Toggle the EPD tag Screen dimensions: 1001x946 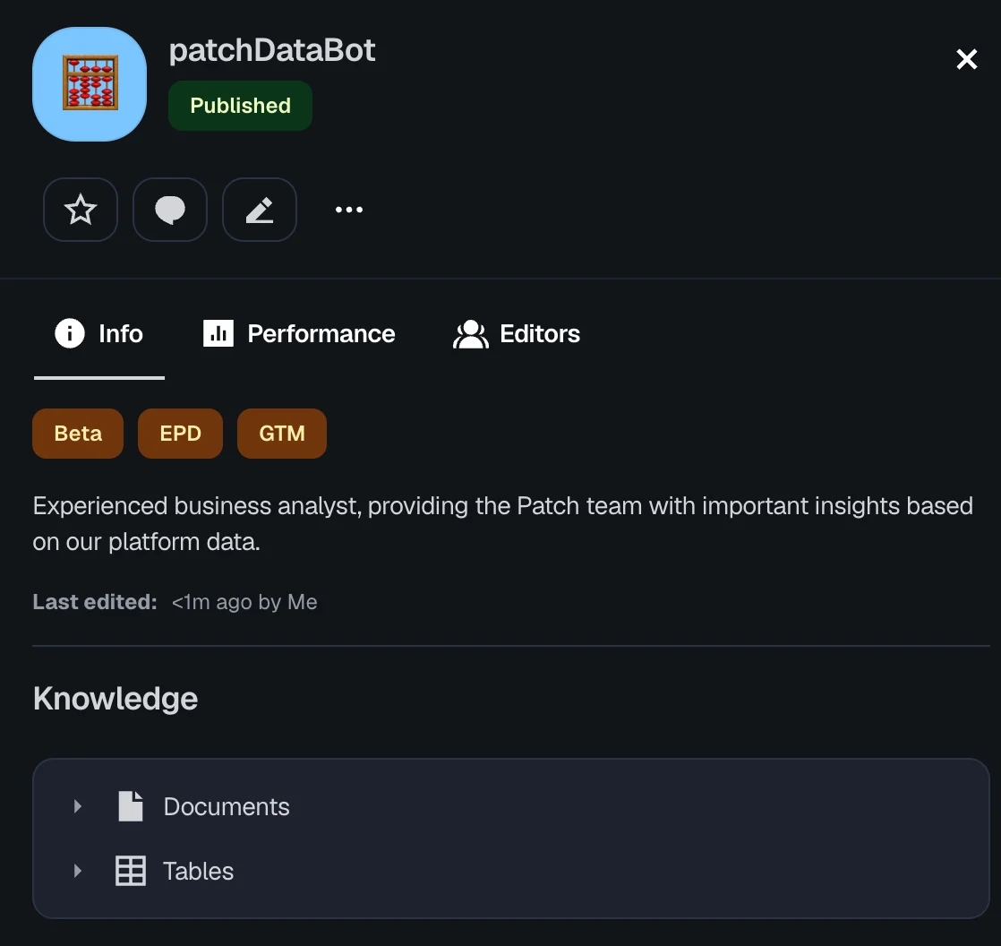click(x=180, y=434)
